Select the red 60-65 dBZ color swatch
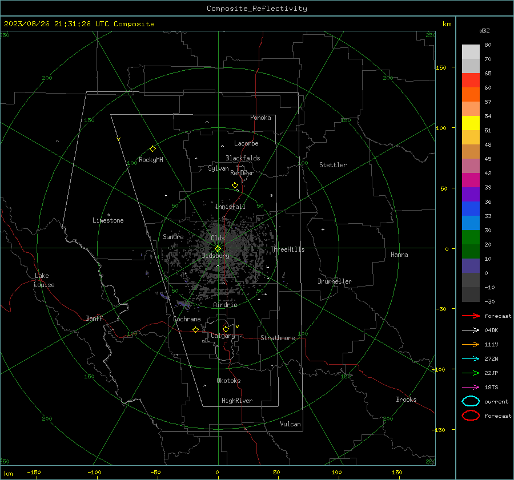Image resolution: width=514 pixels, height=480 pixels. tap(471, 80)
